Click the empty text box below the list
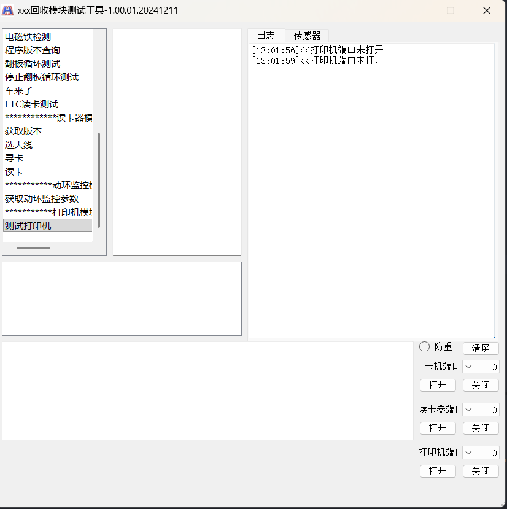Screen dimensions: 507x509 pos(122,298)
